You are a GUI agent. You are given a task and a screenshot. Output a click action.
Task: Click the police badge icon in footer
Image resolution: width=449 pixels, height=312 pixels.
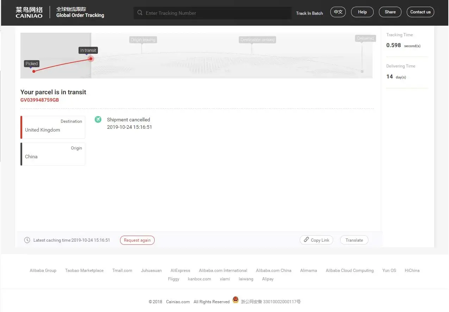(236, 301)
